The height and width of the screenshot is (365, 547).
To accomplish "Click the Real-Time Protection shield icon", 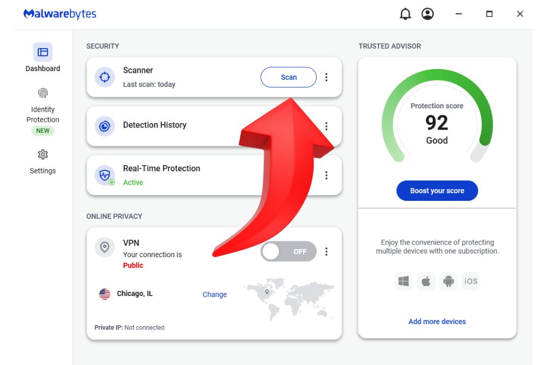I will point(104,175).
